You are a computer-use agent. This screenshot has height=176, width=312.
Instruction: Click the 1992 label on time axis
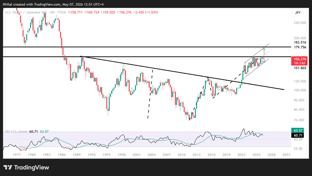tap(92, 155)
